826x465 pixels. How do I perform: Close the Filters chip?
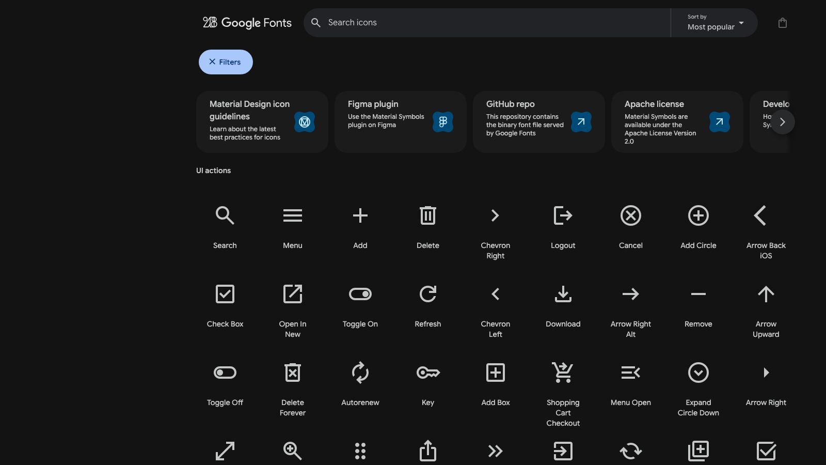pos(226,62)
